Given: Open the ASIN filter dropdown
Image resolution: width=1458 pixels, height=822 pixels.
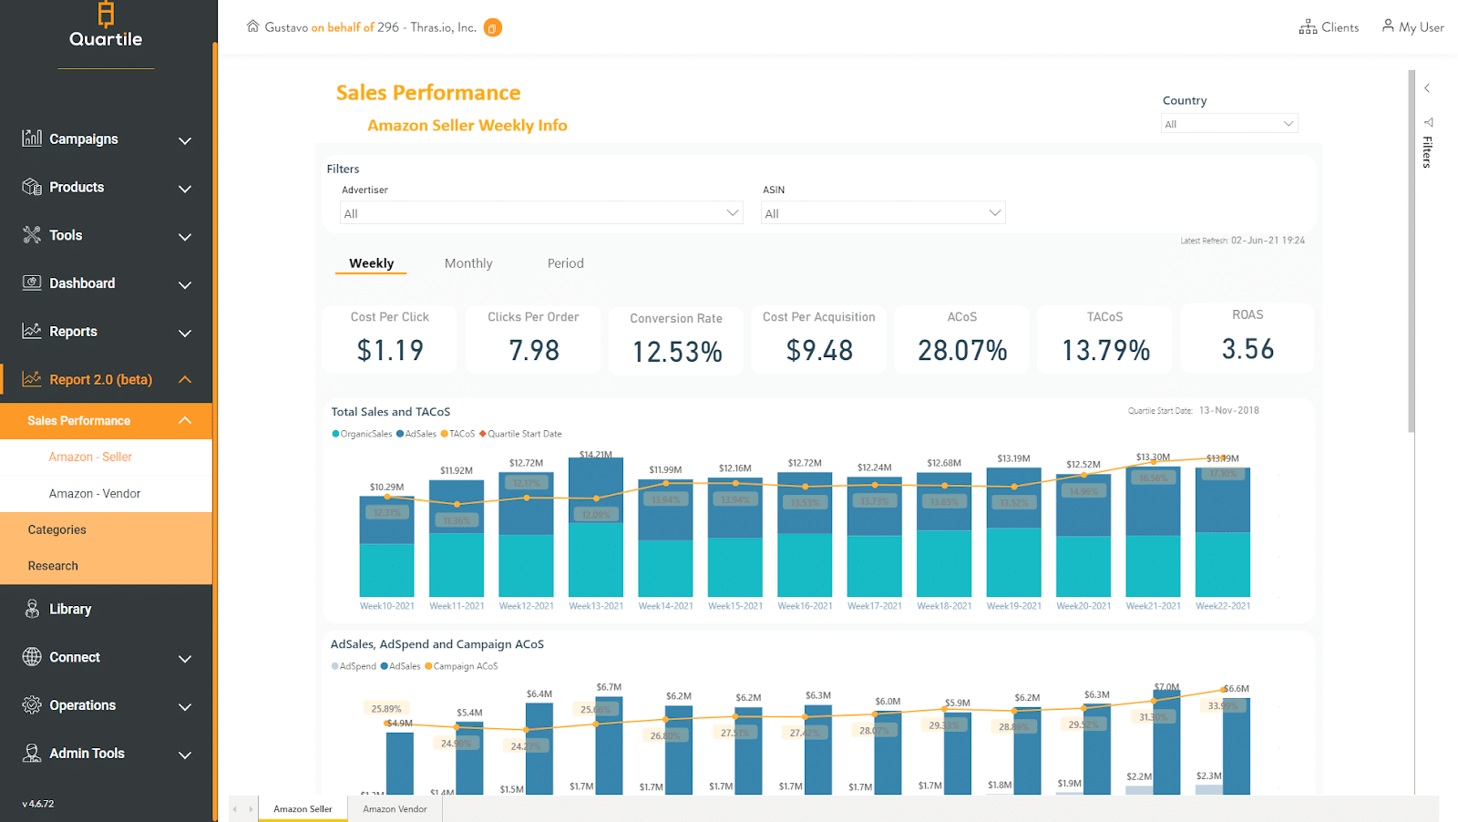Looking at the screenshot, I should pos(883,213).
